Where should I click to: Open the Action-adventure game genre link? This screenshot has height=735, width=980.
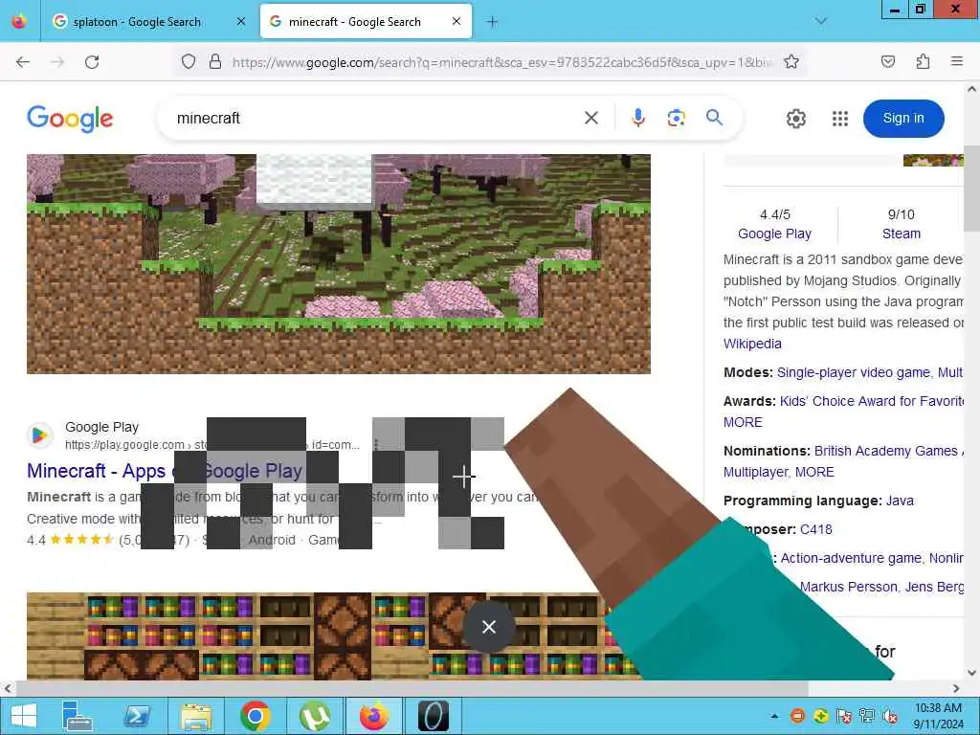pos(851,558)
